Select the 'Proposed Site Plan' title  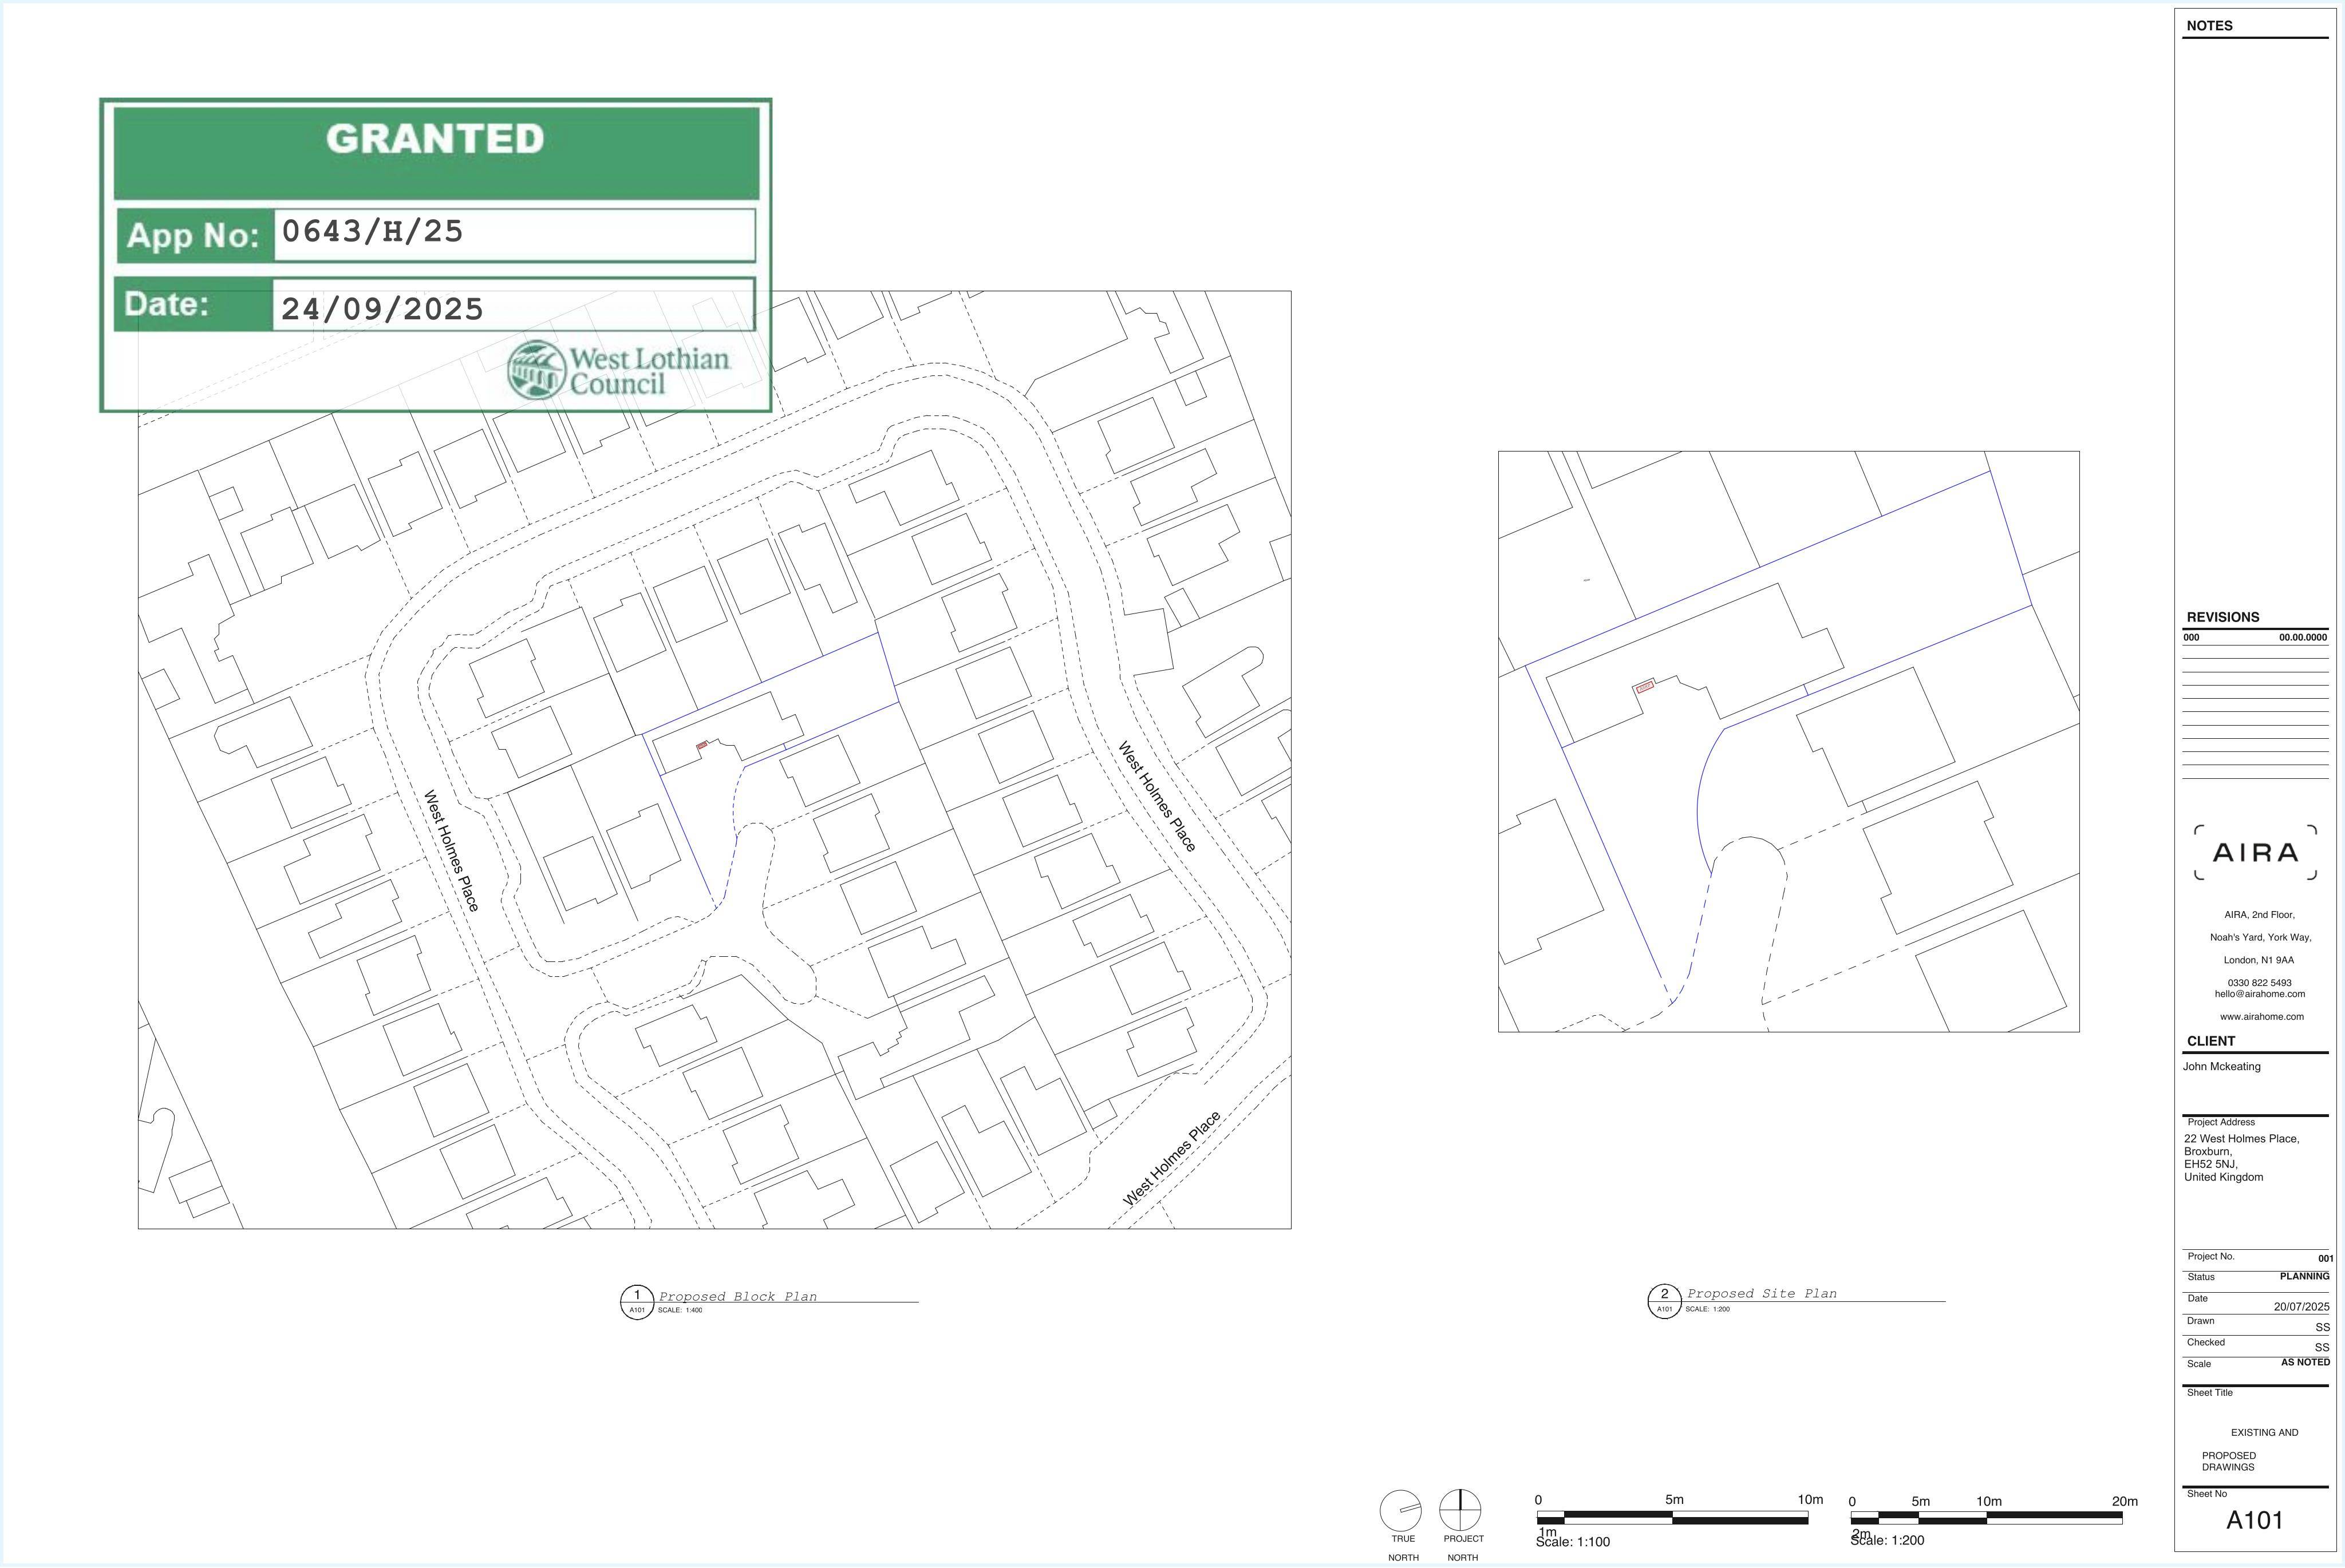1762,1293
